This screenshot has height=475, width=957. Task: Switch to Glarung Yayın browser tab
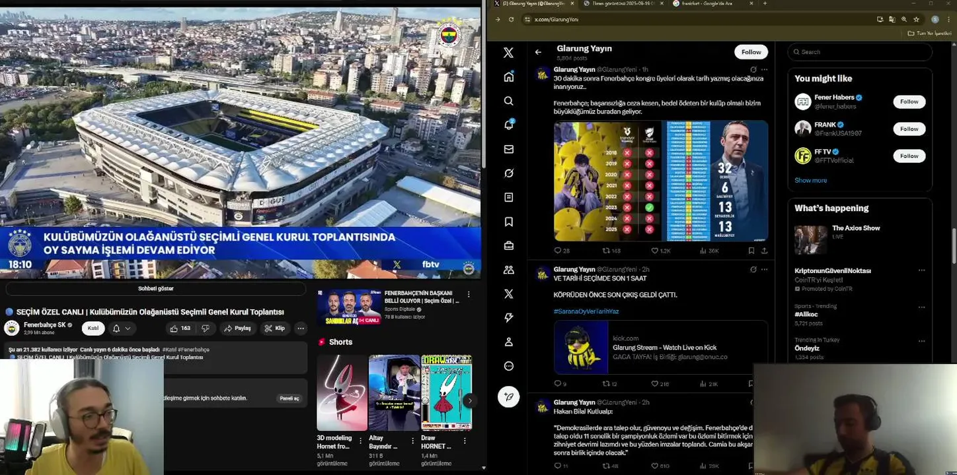pos(533,3)
